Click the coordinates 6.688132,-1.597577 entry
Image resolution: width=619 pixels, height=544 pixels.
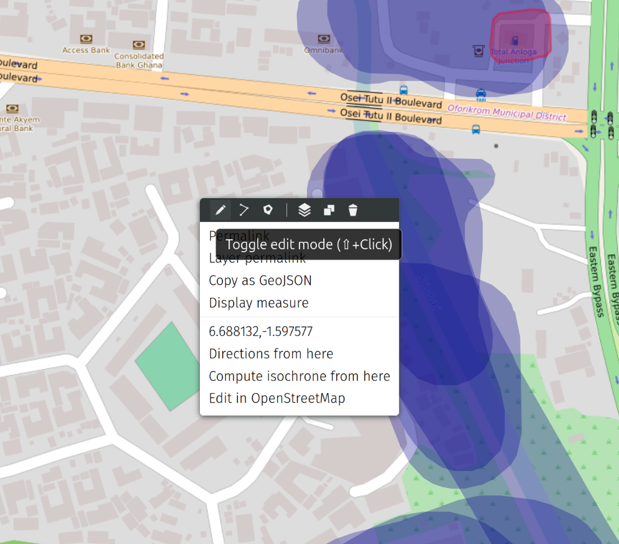(260, 332)
